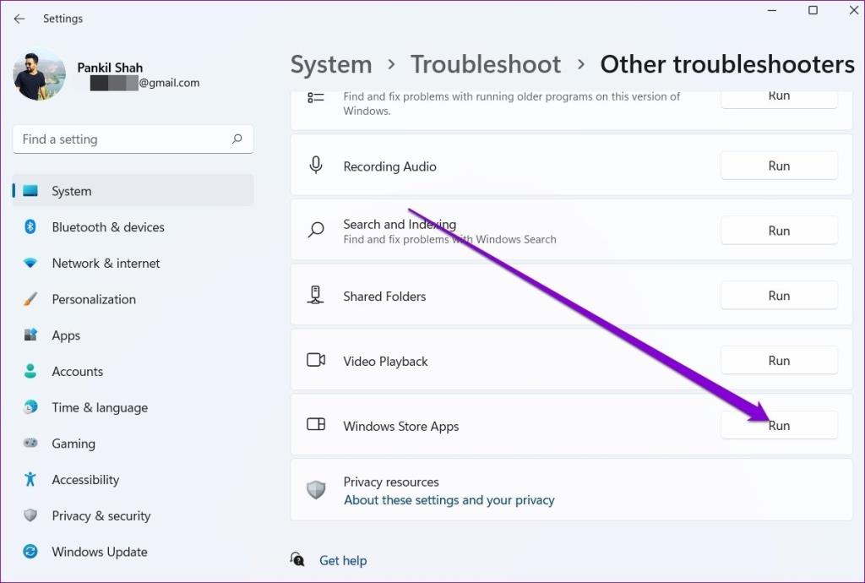Click the Find a setting search box
865x583 pixels.
122,139
